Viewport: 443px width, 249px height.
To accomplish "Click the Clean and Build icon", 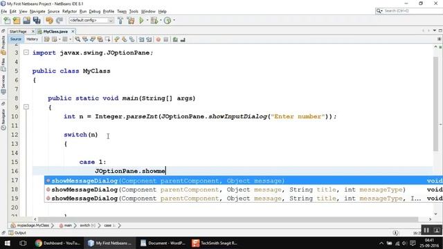I will click(x=131, y=20).
